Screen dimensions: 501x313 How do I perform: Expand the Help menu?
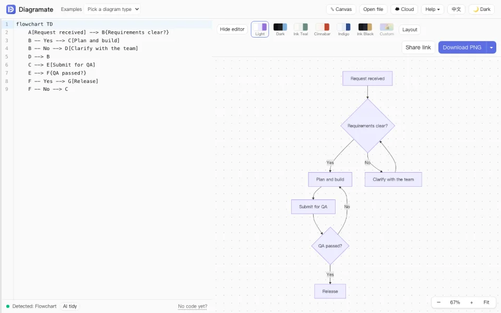point(432,9)
